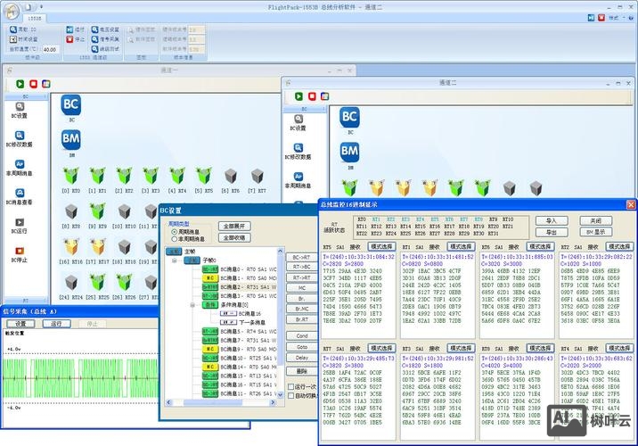638x446 pixels.
Task: Enable the 运行一次 checkbox
Action: [x=290, y=386]
